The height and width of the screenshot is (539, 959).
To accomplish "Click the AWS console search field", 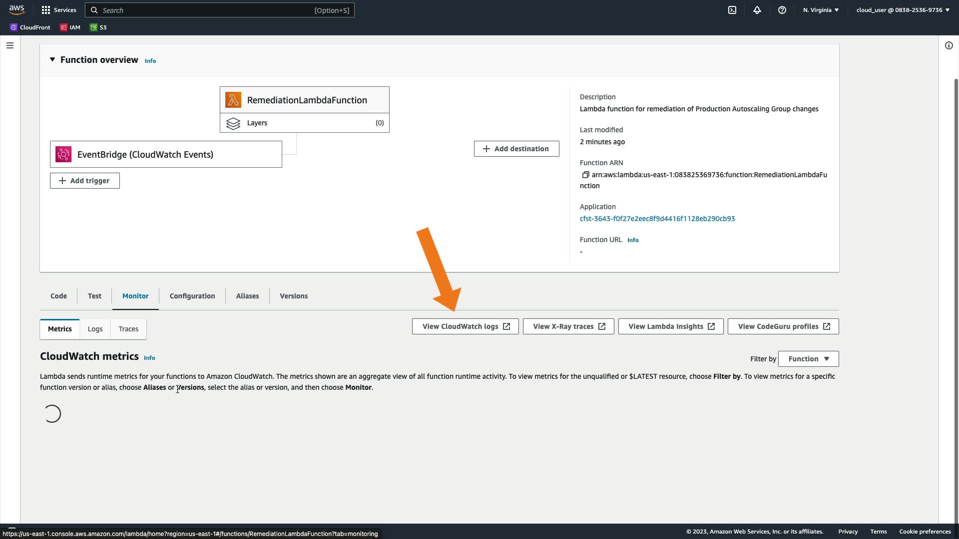I will [220, 10].
